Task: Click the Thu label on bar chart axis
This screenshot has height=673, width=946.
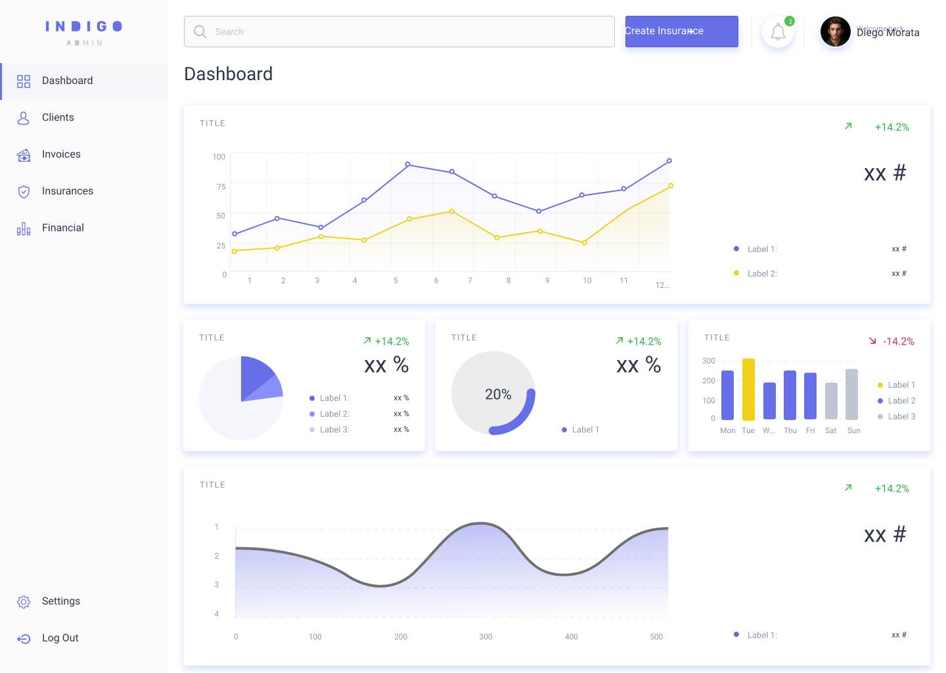Action: pos(790,430)
